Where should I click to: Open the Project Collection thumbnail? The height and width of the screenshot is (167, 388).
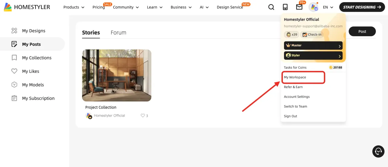click(117, 75)
